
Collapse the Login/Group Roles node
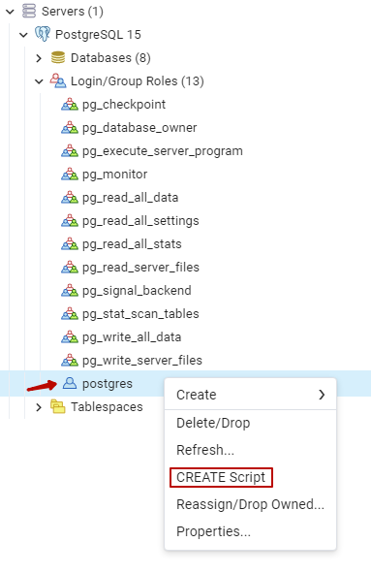(x=39, y=81)
